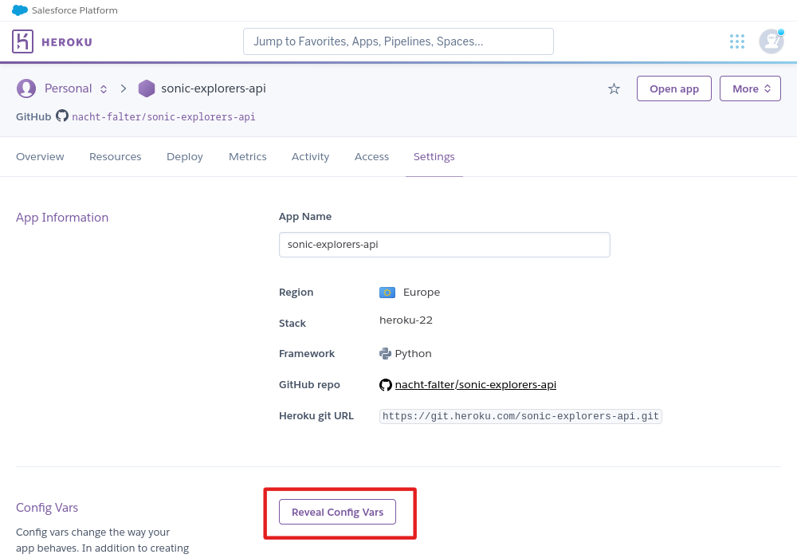Open the apps grid launcher icon
This screenshot has height=558, width=797.
coord(737,41)
